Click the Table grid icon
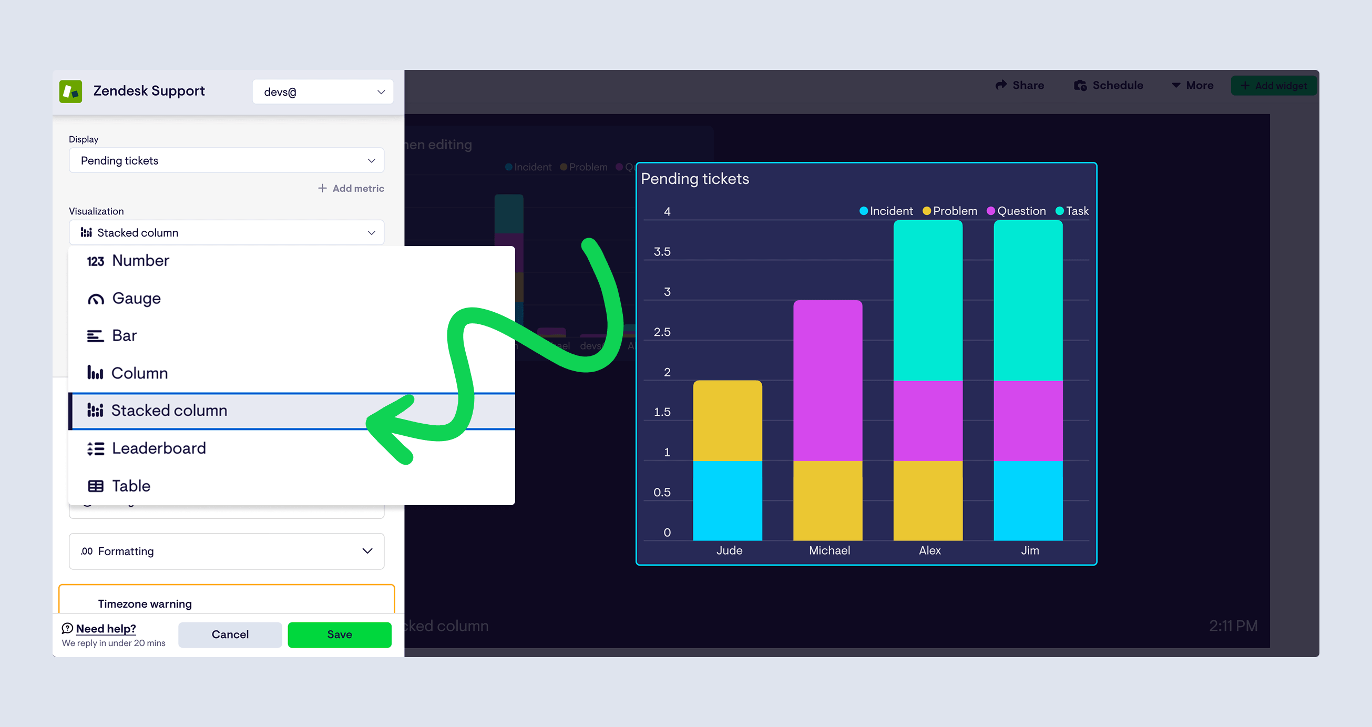Viewport: 1372px width, 727px height. tap(95, 486)
